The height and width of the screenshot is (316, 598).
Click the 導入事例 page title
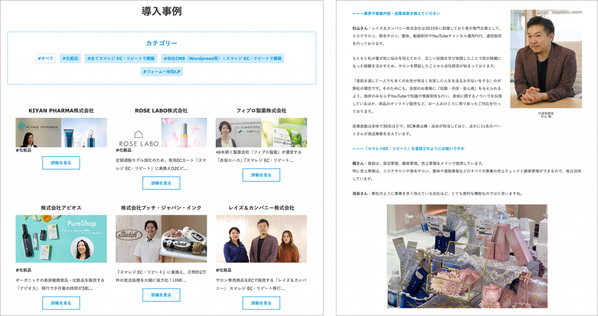[x=162, y=12]
